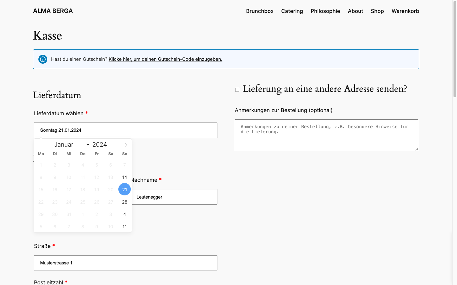The height and width of the screenshot is (285, 457).
Task: View the Warenkorb cart page
Action: [405, 11]
